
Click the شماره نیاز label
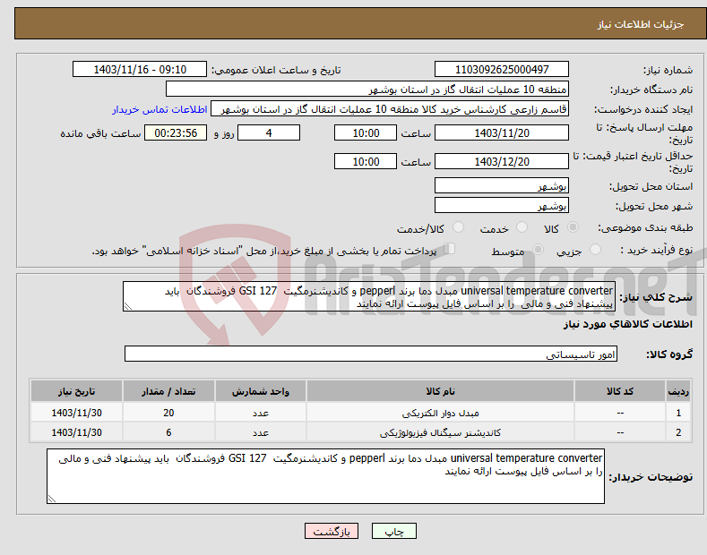click(x=668, y=70)
